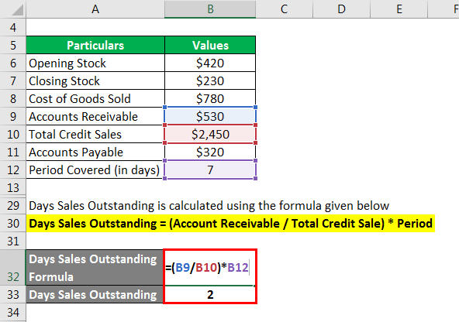Select the $780 value cell
Screen dimensions: 459x322
pos(210,99)
